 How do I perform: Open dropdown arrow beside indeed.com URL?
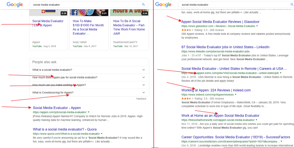[236, 95]
